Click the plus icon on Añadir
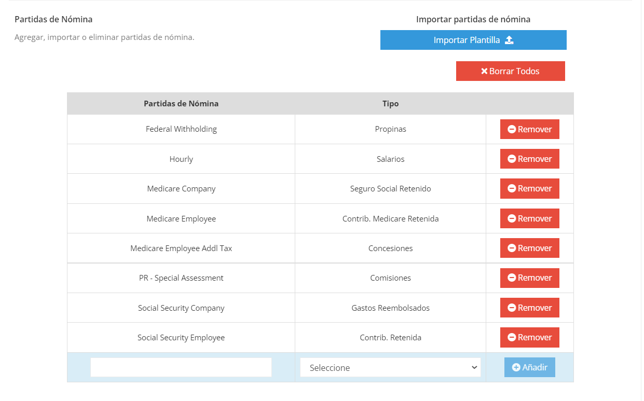Screen dimensions: 644x401 (516, 367)
